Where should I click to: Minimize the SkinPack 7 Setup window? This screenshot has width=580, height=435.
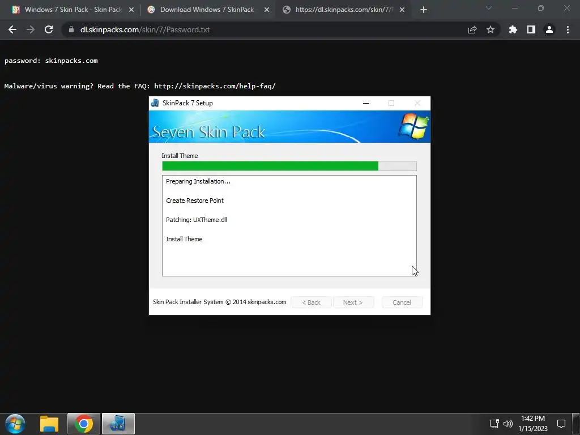[366, 103]
